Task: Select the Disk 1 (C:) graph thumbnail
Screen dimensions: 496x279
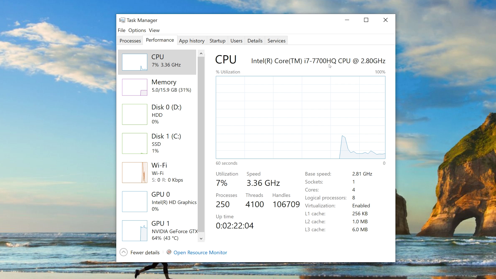Action: coord(135,143)
